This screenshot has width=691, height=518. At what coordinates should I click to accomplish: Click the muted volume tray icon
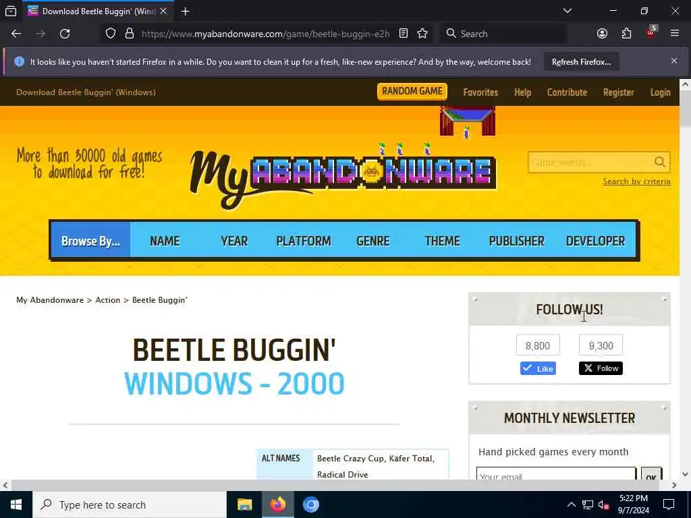point(603,505)
